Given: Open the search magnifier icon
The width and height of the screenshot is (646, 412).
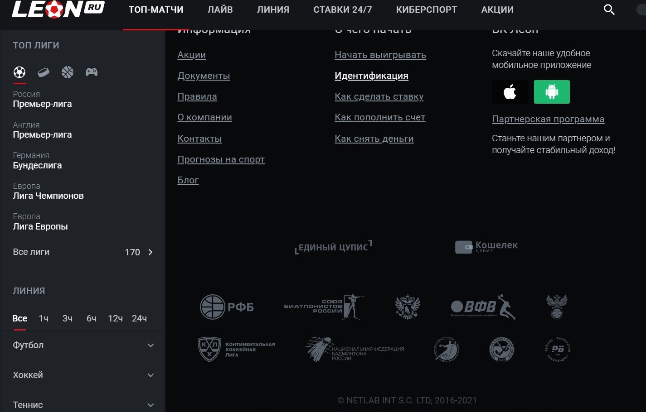Looking at the screenshot, I should click(x=609, y=10).
